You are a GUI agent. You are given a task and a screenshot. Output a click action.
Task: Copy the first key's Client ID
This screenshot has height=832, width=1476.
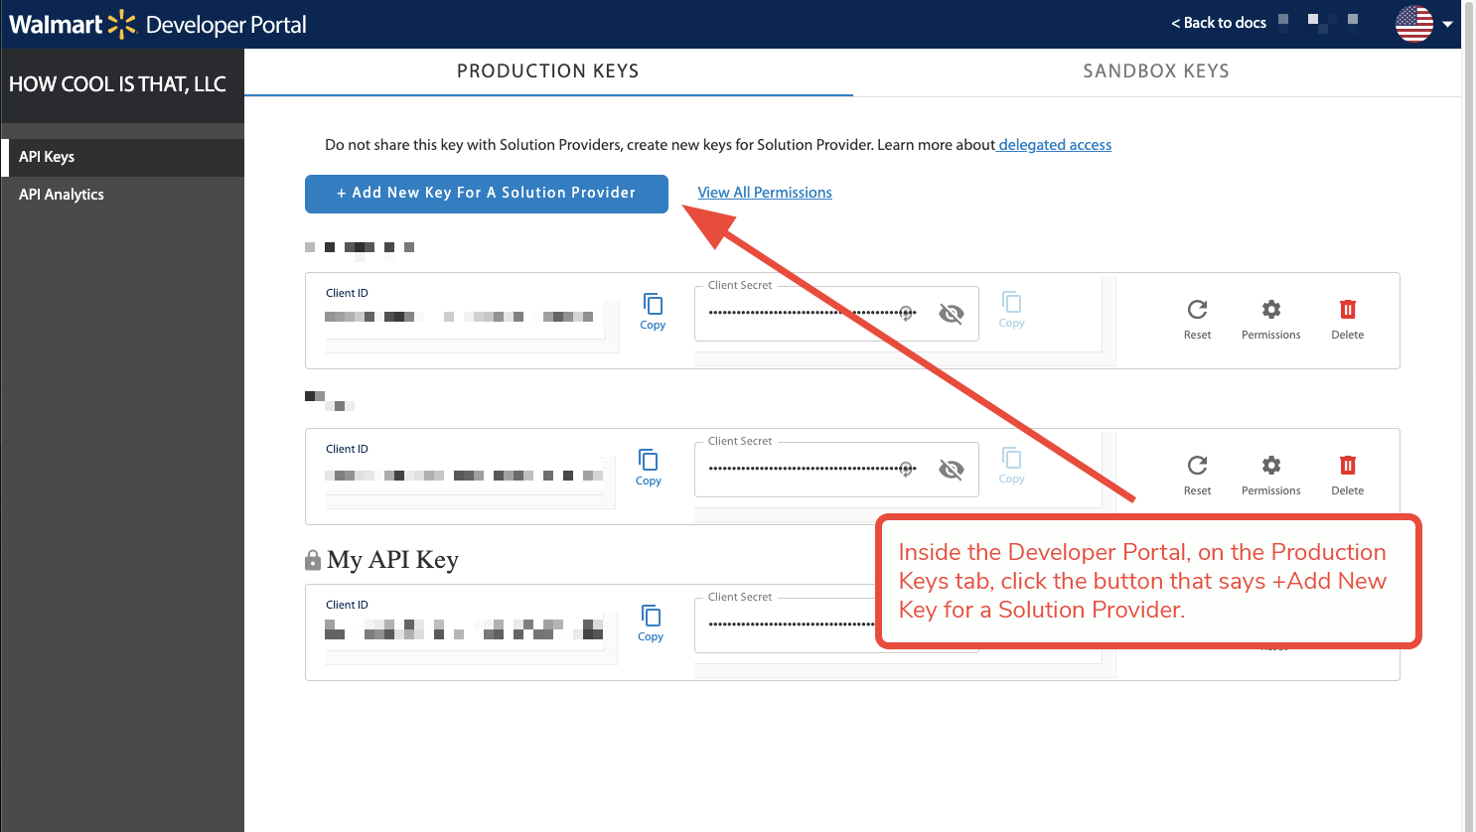click(653, 311)
